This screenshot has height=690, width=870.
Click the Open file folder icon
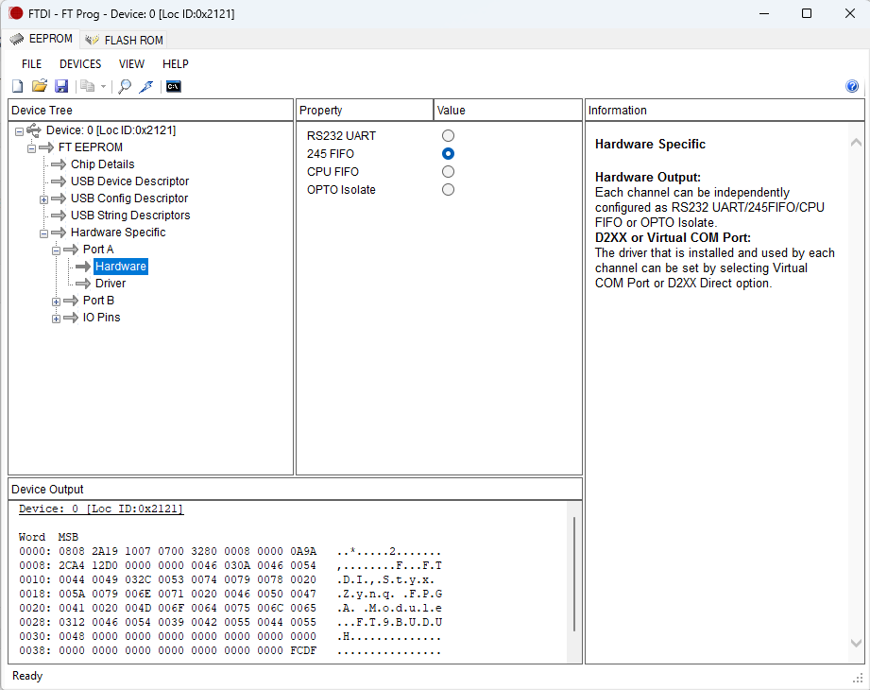click(39, 86)
